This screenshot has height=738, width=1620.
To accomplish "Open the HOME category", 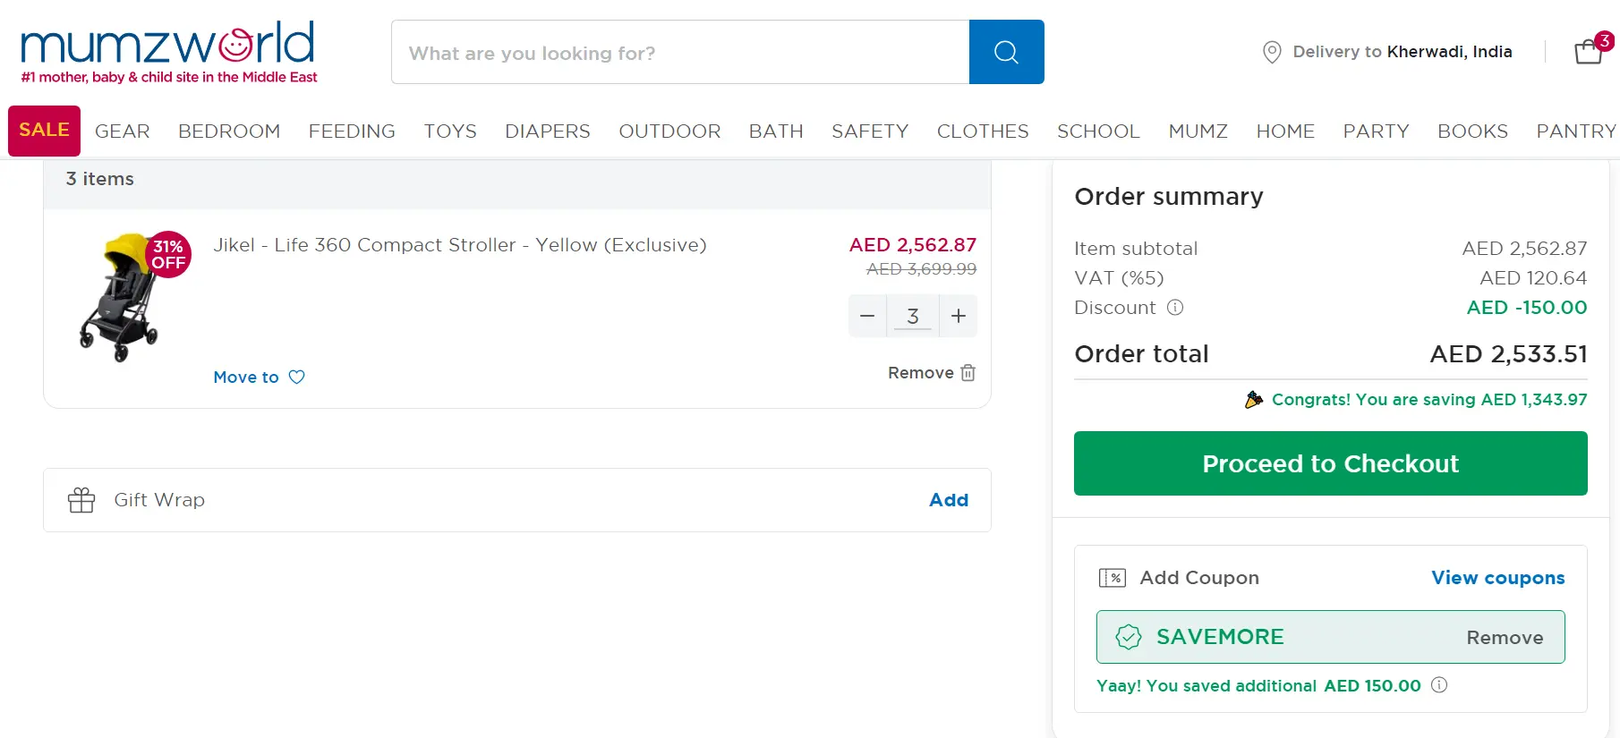I will (x=1285, y=131).
